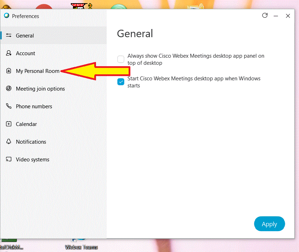Open Video systems settings
The height and width of the screenshot is (252, 299).
click(x=53, y=159)
